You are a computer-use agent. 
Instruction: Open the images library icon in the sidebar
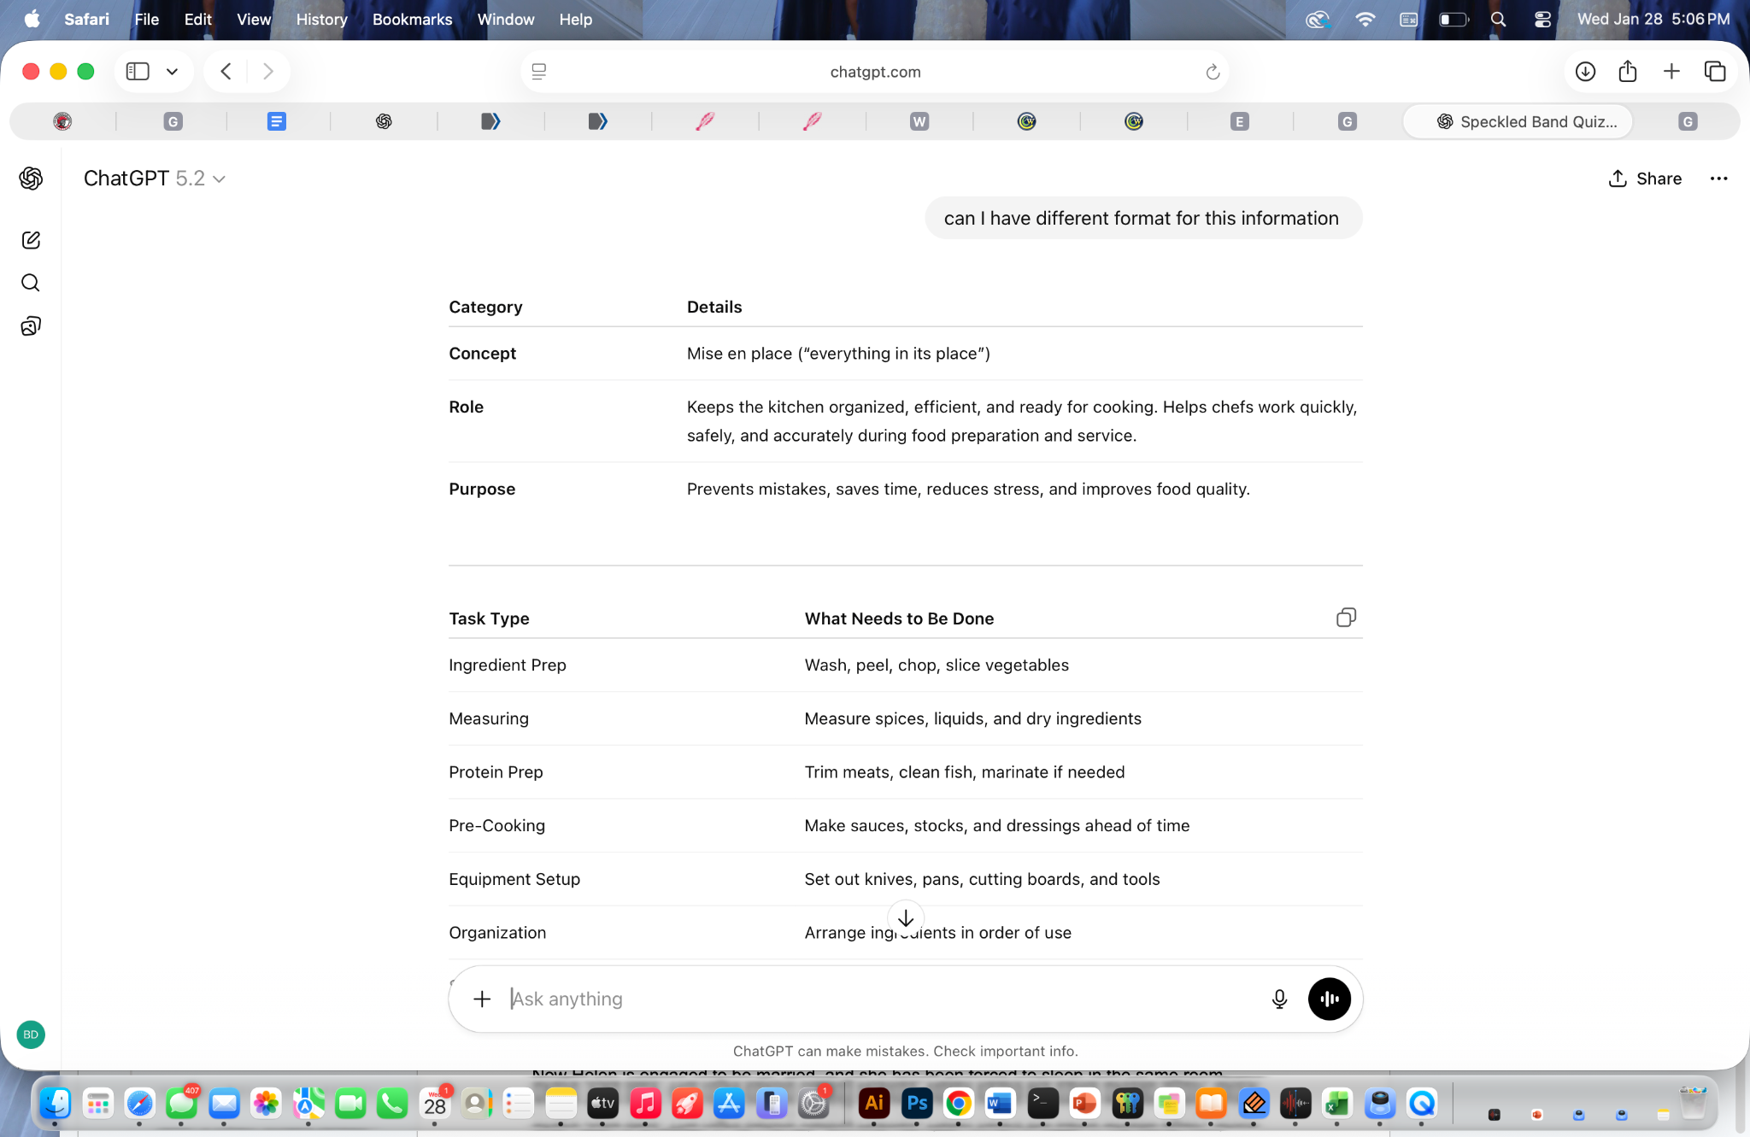click(x=31, y=326)
